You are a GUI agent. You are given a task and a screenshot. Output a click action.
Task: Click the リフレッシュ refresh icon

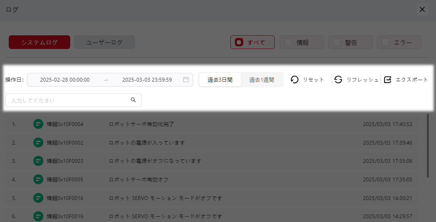click(338, 80)
